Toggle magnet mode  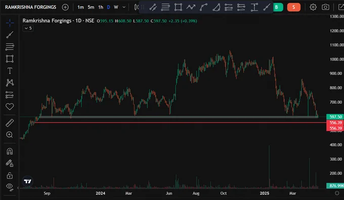click(10, 151)
